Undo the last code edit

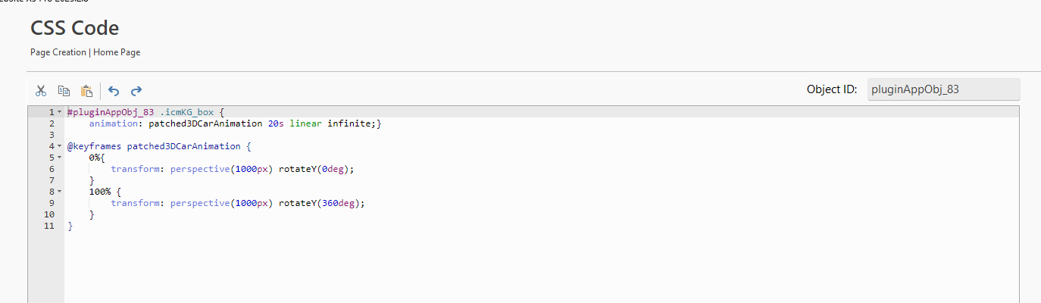click(114, 91)
